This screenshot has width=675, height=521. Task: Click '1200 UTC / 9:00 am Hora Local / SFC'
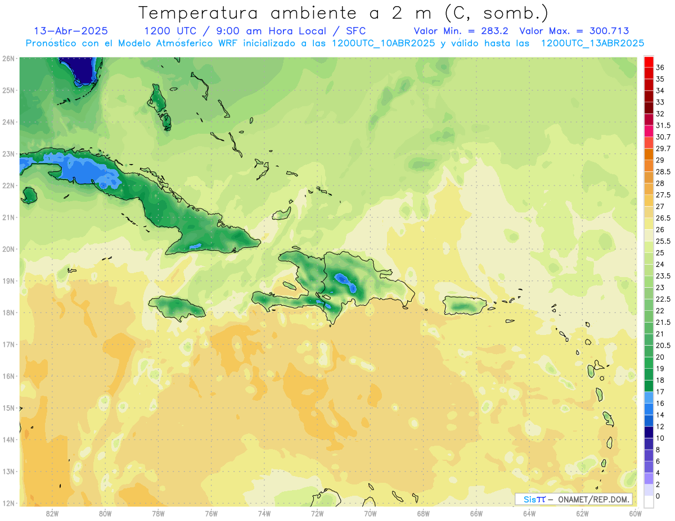(255, 31)
